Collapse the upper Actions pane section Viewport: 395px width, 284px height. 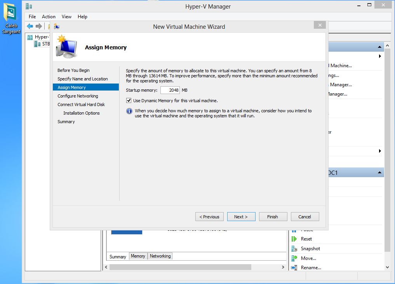pyautogui.click(x=379, y=47)
